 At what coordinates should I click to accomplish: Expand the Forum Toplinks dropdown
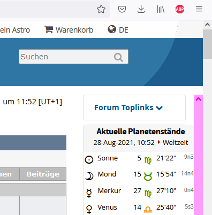(x=128, y=107)
